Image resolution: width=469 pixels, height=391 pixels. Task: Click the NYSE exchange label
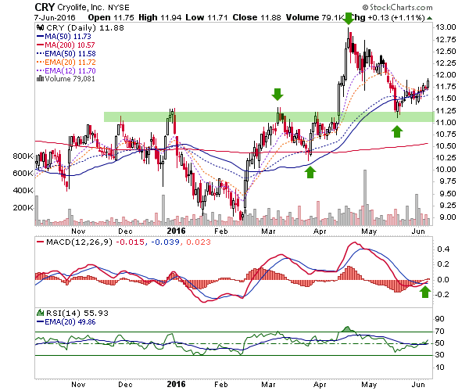[x=119, y=8]
